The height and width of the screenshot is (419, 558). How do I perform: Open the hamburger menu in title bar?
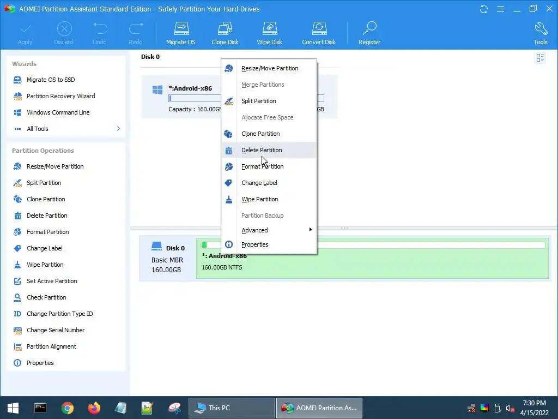tap(500, 9)
